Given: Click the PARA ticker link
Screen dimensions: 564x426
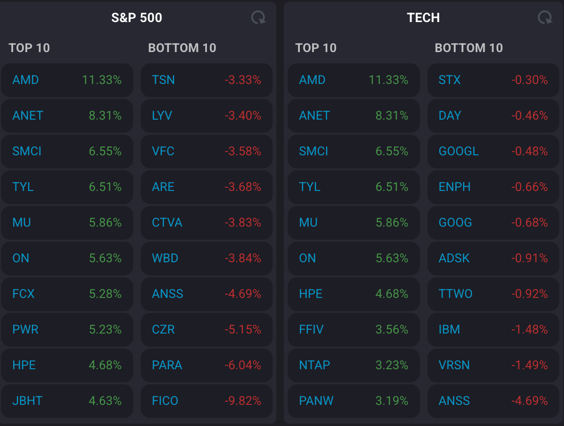Looking at the screenshot, I should [167, 365].
